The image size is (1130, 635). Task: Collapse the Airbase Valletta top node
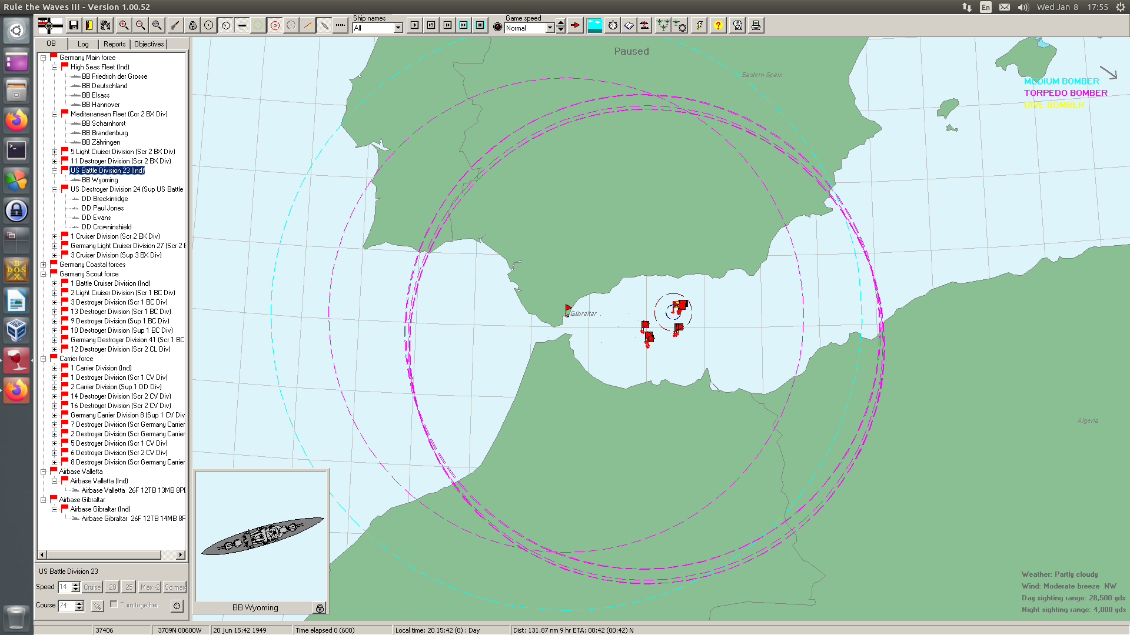43,472
